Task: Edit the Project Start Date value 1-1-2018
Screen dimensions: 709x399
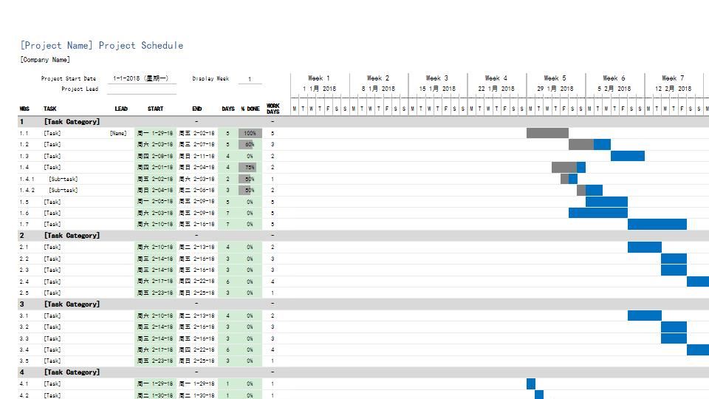Action: point(140,78)
